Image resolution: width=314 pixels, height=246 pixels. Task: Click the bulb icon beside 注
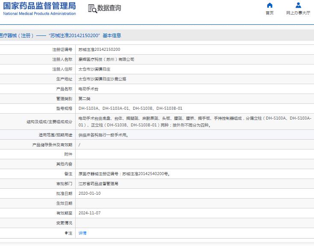click(x=66, y=233)
